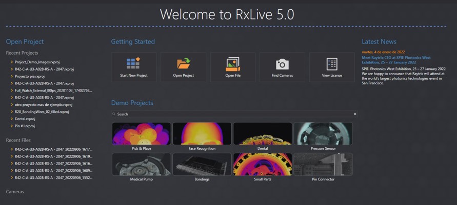Open recent project Proyecto pie.rxproj

tap(29, 76)
